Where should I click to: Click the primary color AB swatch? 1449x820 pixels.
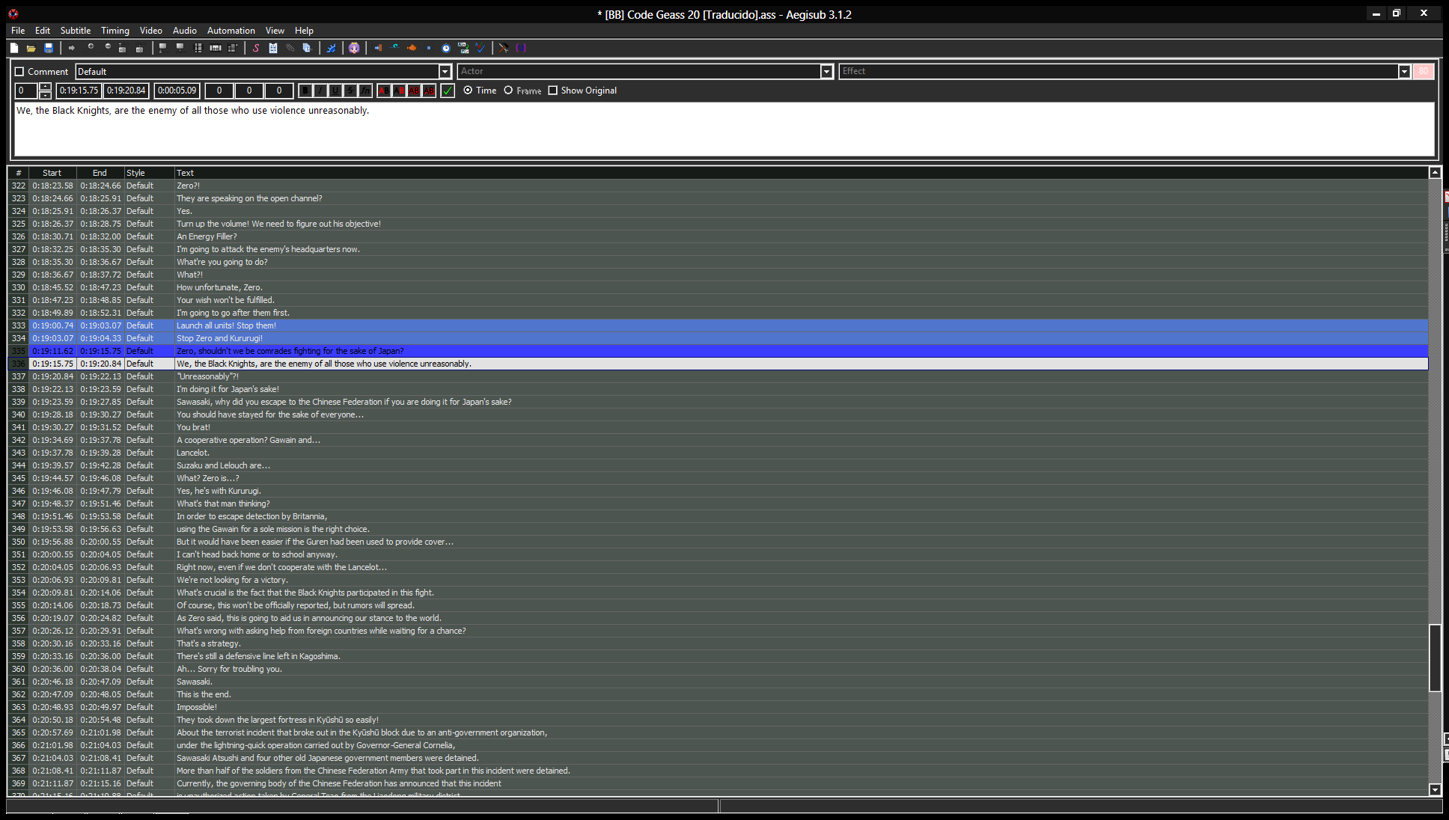pos(383,91)
